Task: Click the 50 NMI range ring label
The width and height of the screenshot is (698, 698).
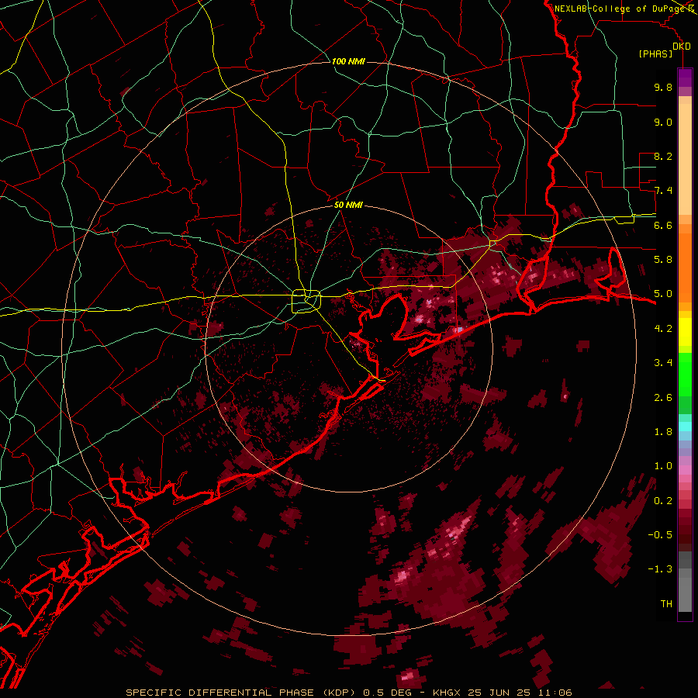Action: (348, 206)
